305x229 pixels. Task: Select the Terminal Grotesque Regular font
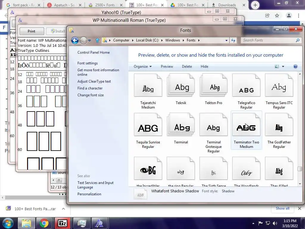pyautogui.click(x=214, y=125)
